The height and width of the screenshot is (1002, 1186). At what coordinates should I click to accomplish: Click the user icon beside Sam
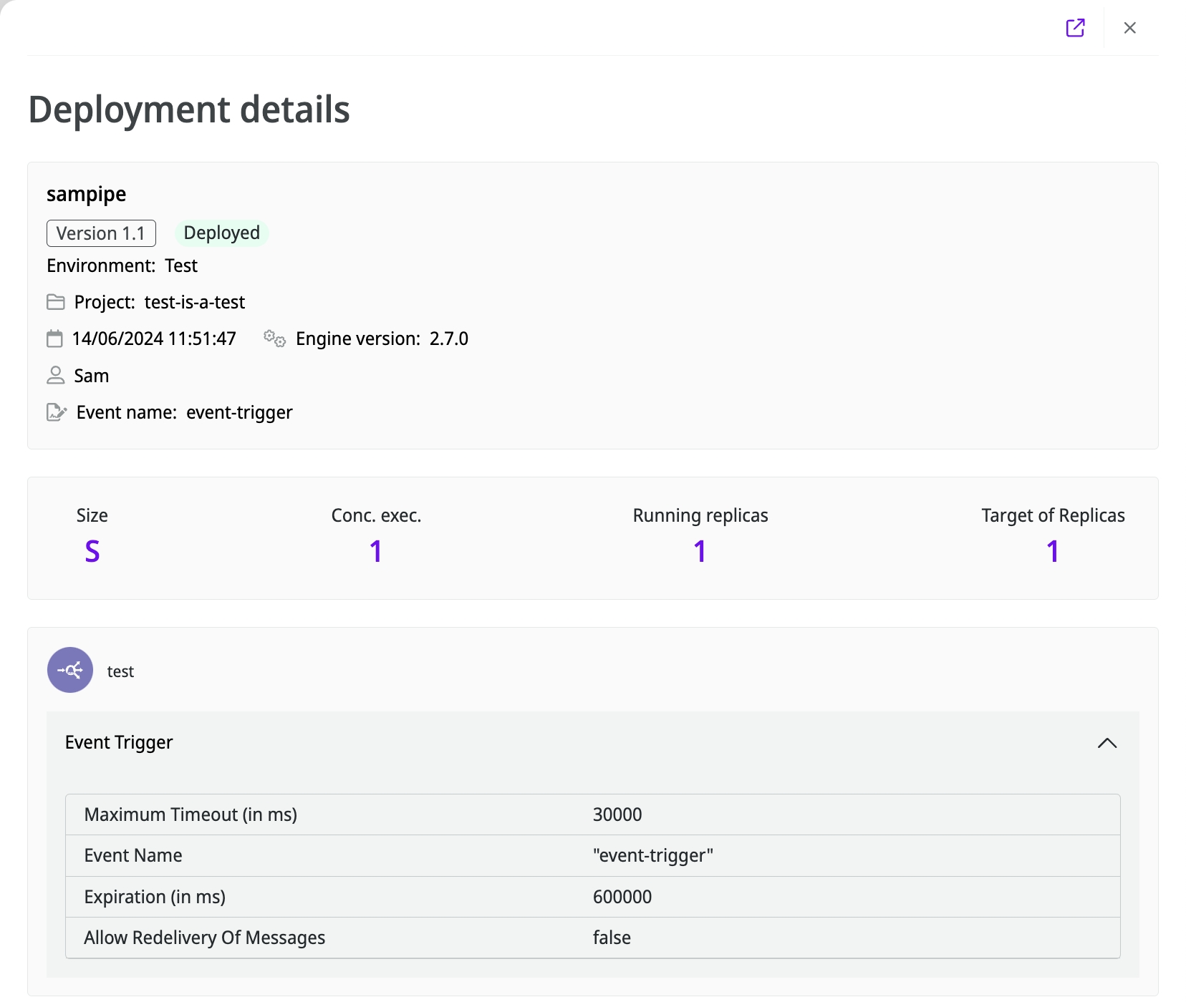56,376
